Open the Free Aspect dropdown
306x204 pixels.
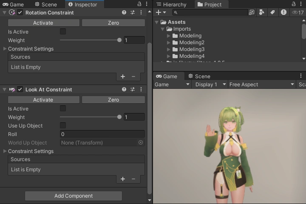click(x=262, y=84)
